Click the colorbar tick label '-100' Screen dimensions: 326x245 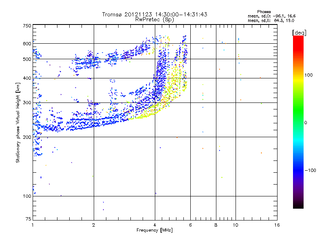[x=310, y=170]
